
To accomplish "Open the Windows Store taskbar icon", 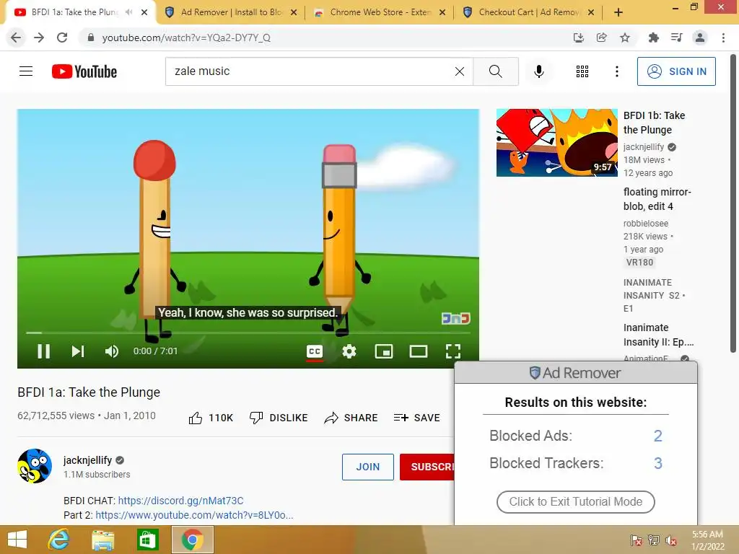I will click(x=147, y=540).
